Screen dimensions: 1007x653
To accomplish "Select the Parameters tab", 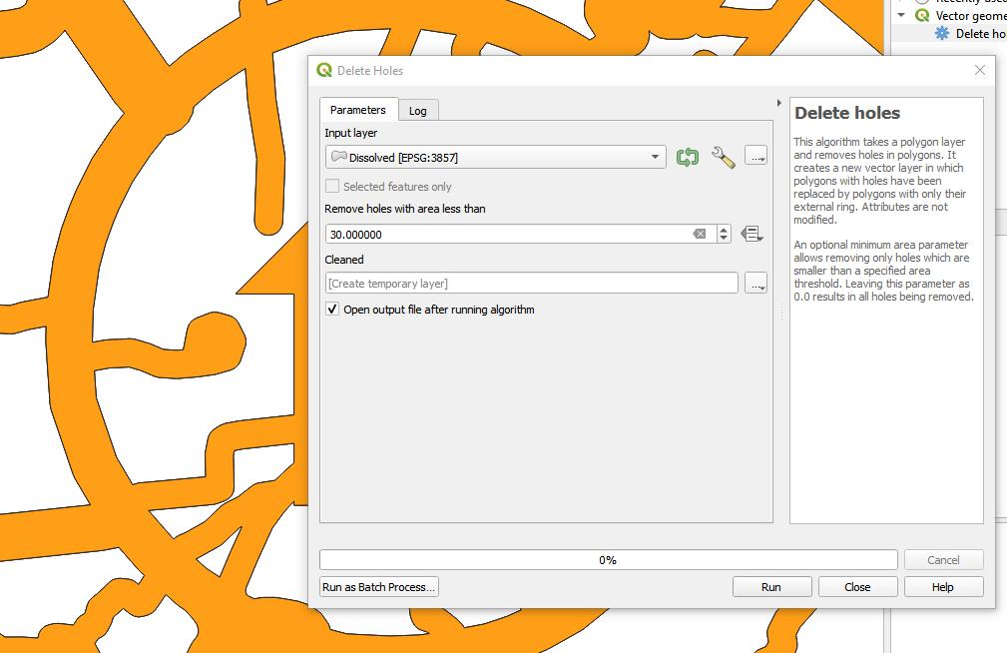I will (358, 110).
